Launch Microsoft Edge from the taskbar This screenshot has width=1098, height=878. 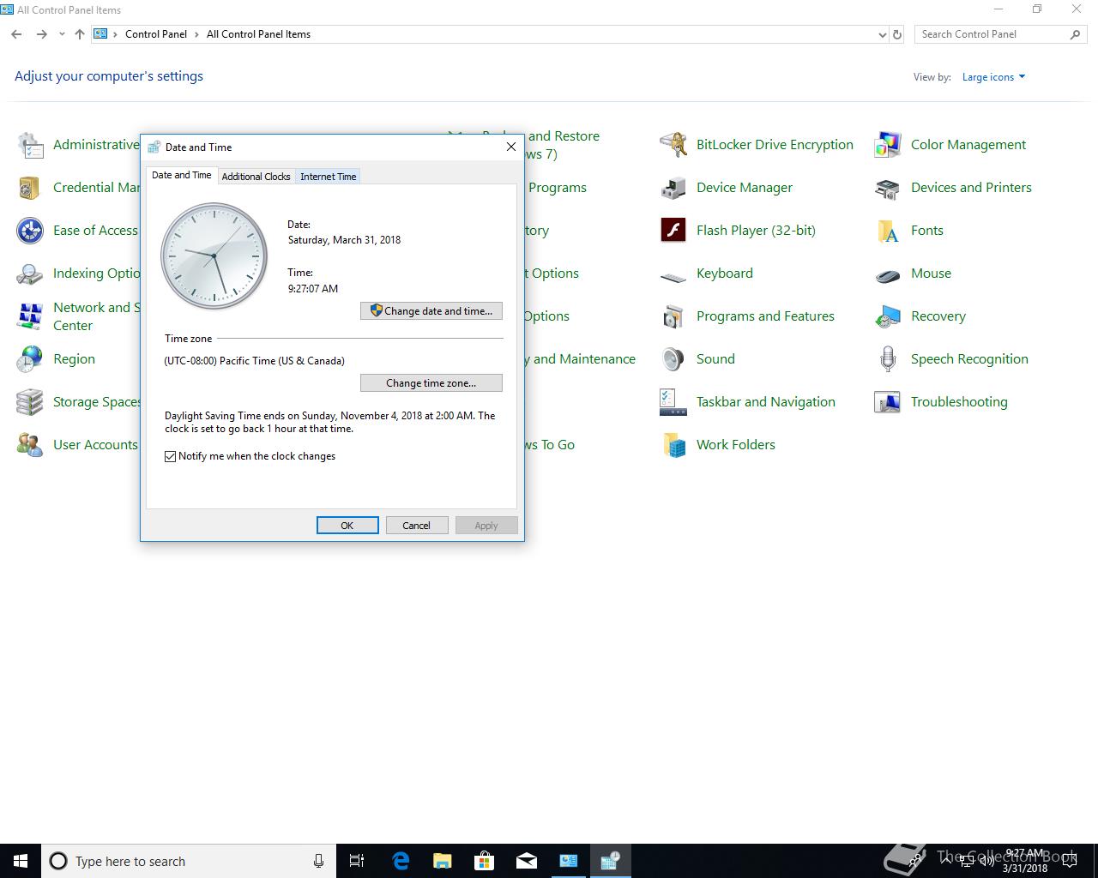coord(401,861)
